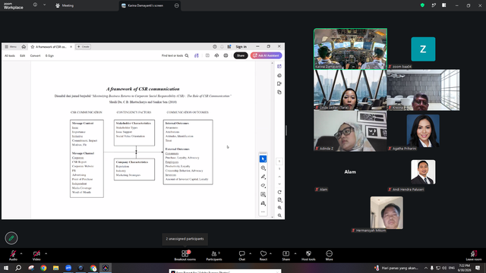Select the freehand draw loop tool
The width and height of the screenshot is (486, 273).
[264, 185]
